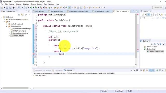The width and height of the screenshot is (166, 93).
Task: Click the Back navigation arrow icon
Action: (x=98, y=7)
